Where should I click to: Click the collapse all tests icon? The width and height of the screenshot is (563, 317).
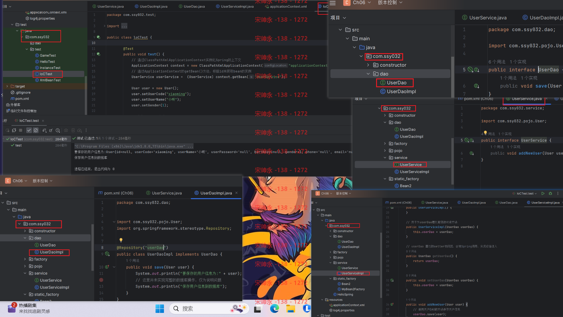[x=51, y=130]
